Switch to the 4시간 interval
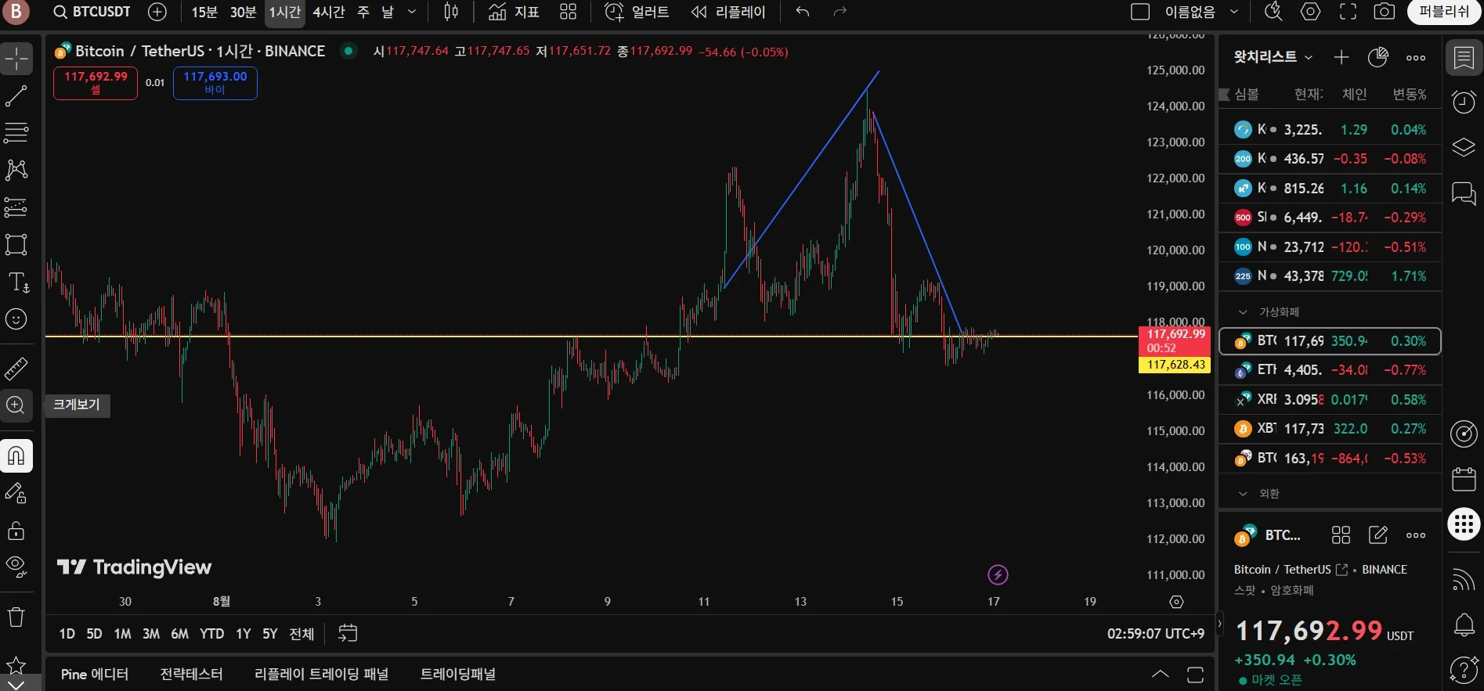 point(329,12)
